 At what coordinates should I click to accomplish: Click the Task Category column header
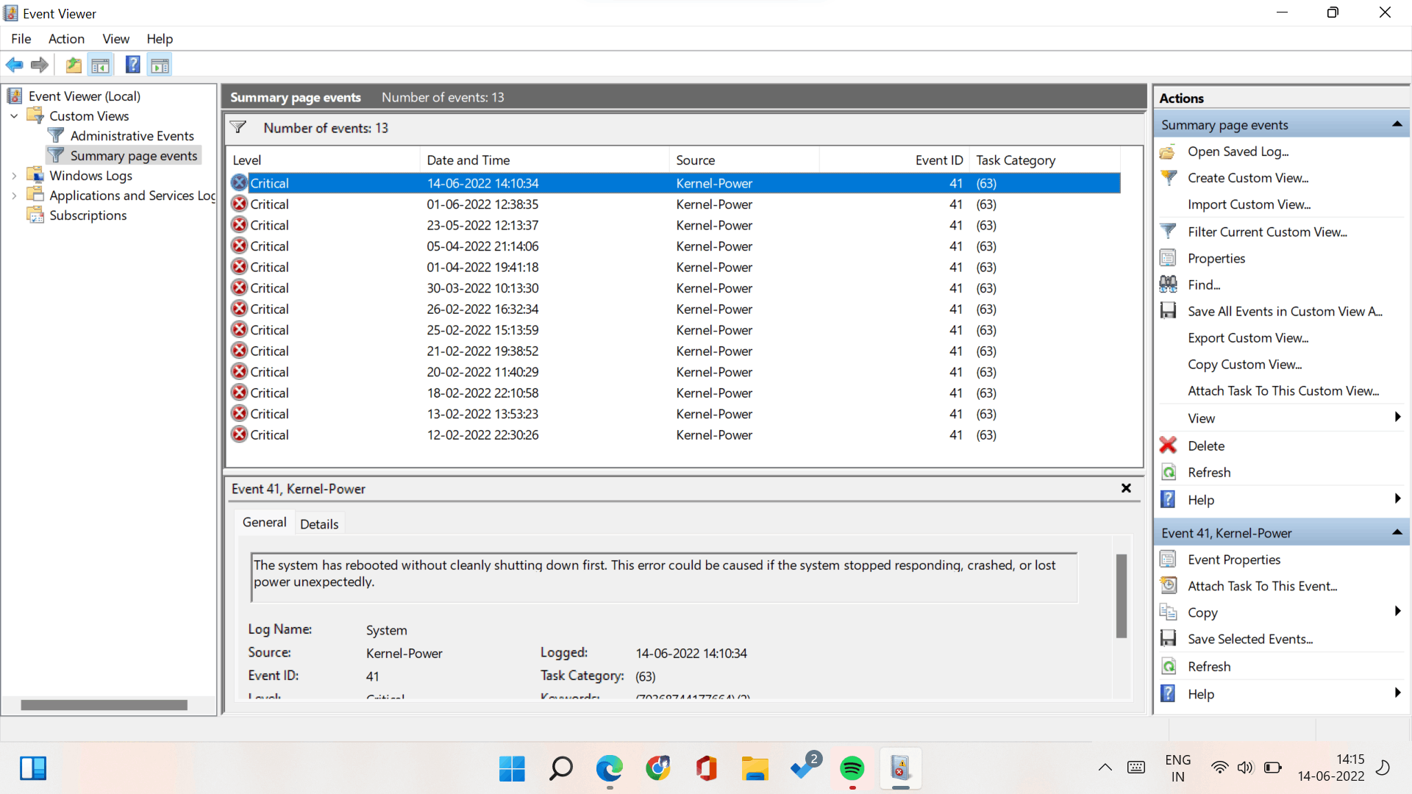1045,160
